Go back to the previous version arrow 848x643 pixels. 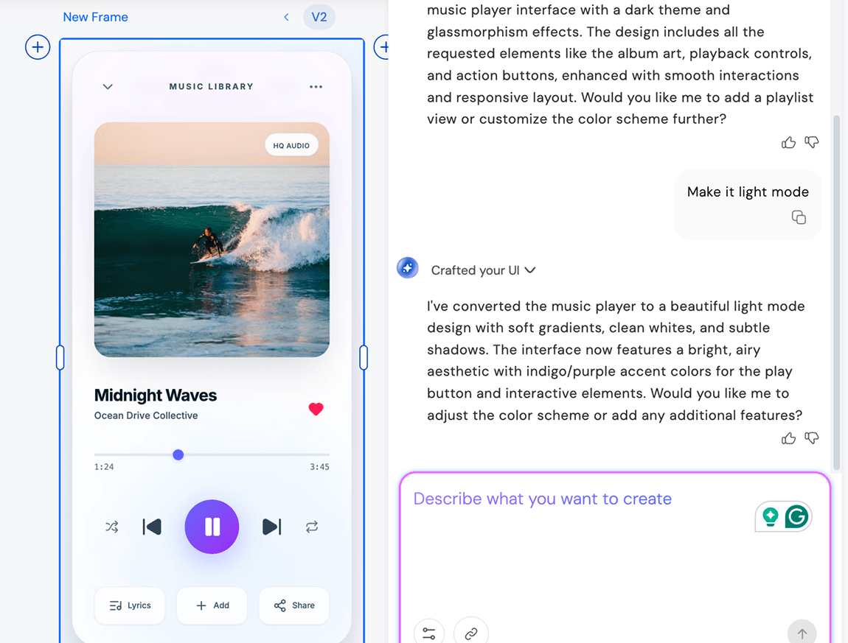pos(286,17)
